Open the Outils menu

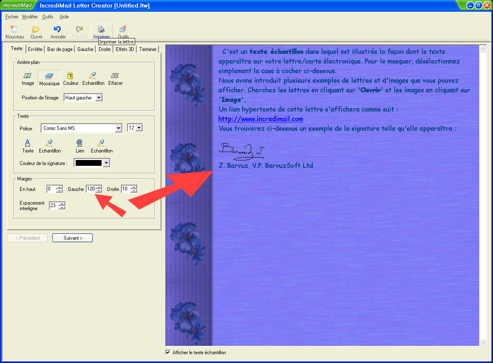[x=48, y=17]
